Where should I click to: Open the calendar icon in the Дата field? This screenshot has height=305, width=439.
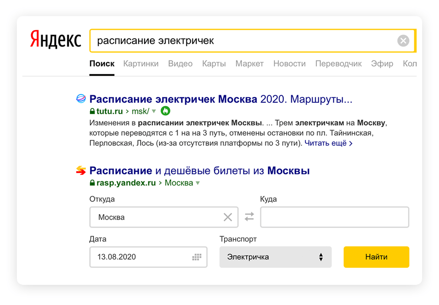tap(197, 257)
